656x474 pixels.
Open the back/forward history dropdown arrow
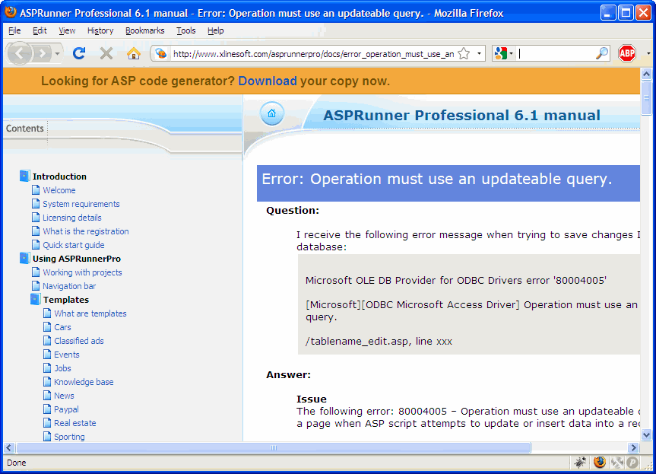point(57,53)
